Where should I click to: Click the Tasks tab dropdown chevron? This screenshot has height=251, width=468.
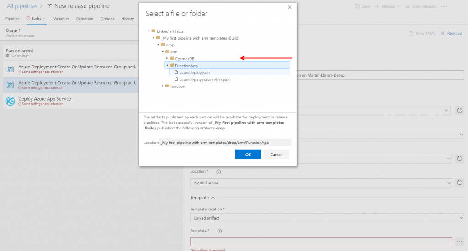[x=44, y=18]
